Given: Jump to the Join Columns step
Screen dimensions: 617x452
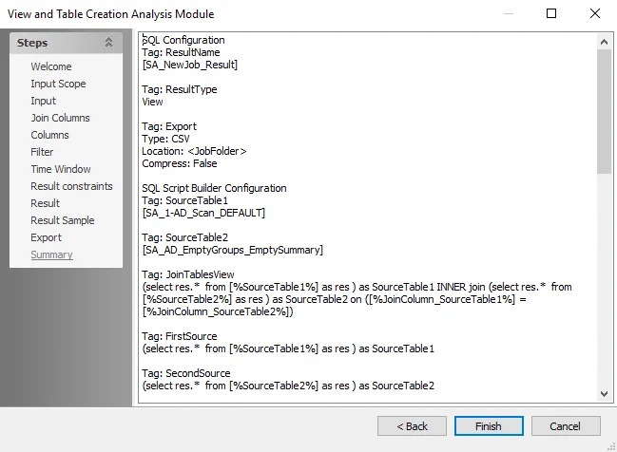Looking at the screenshot, I should tap(60, 118).
